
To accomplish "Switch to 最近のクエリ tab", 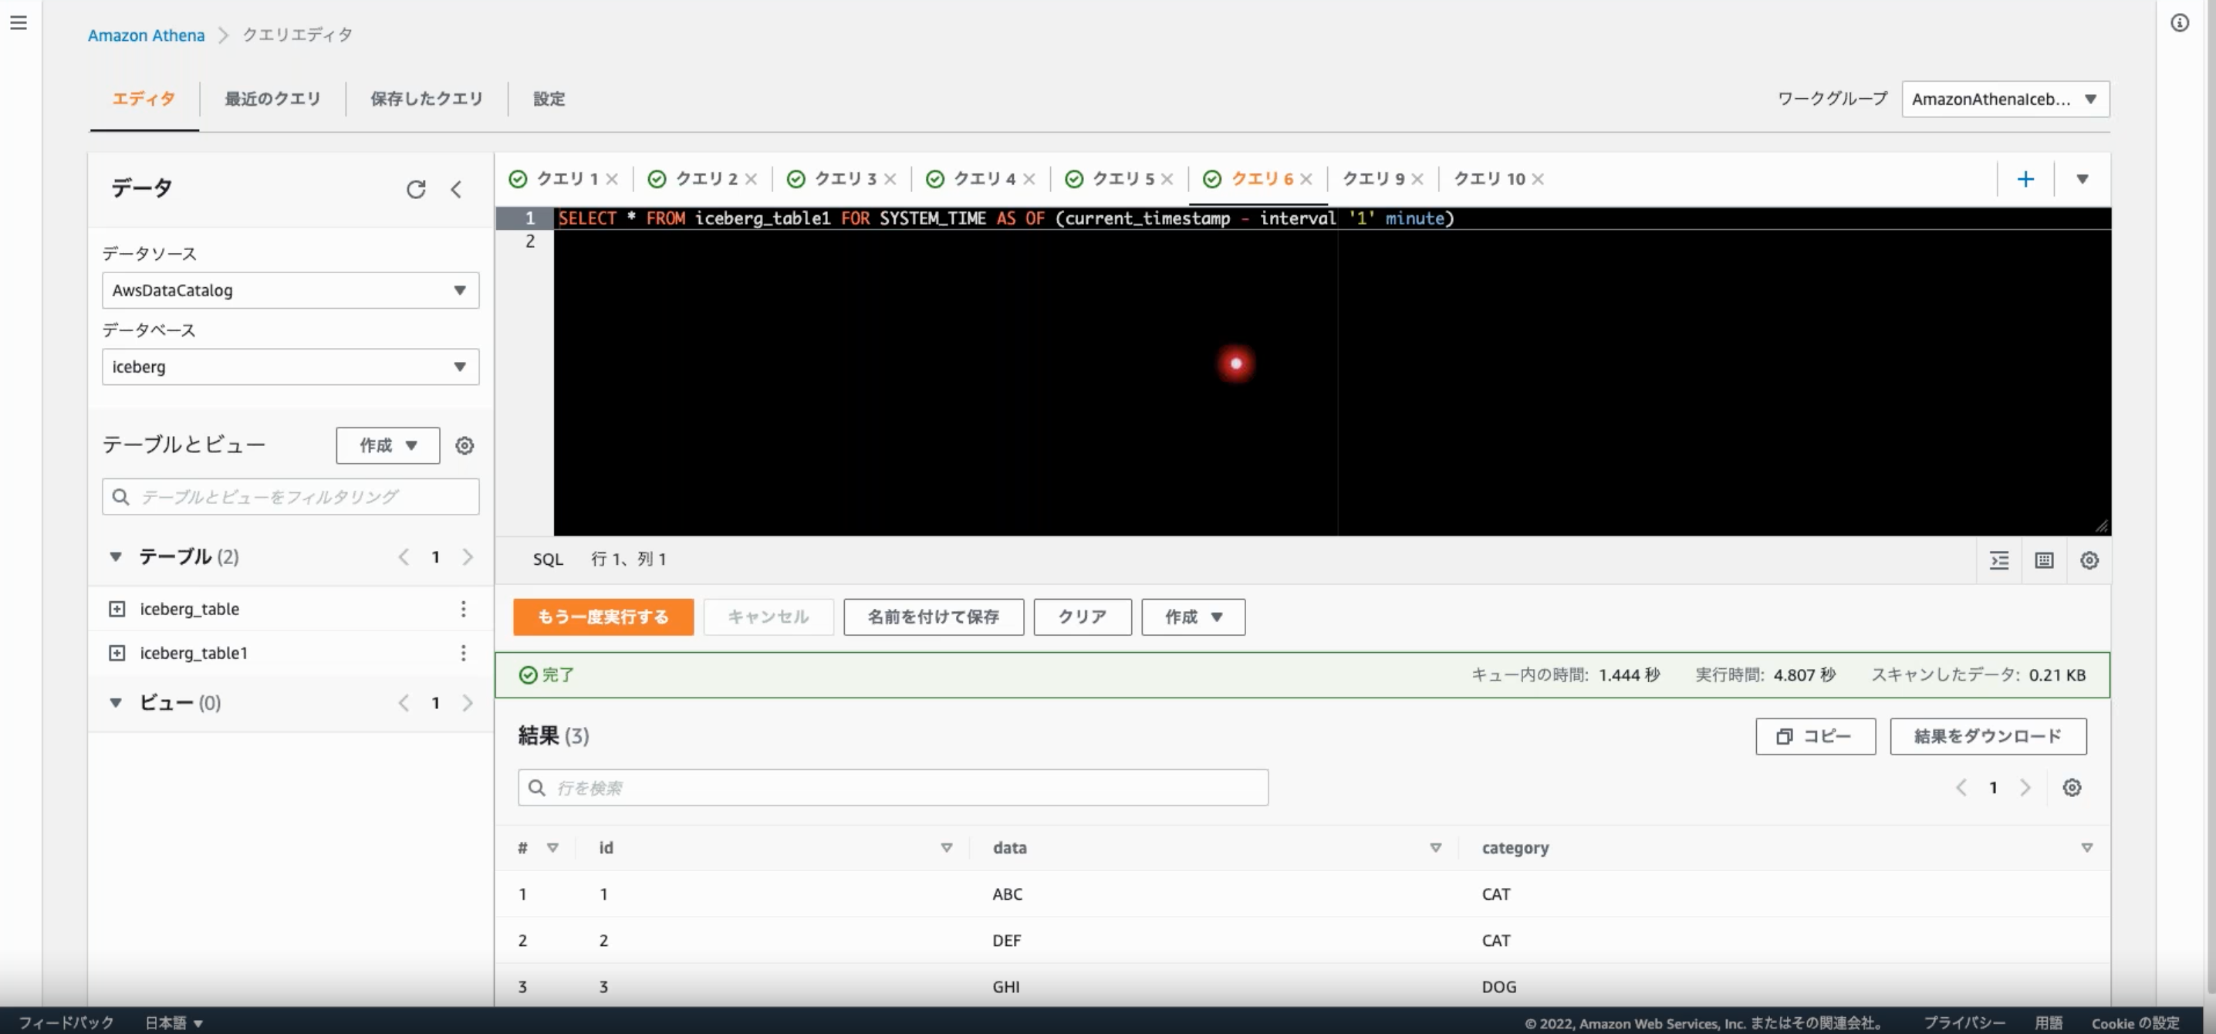I will click(272, 99).
